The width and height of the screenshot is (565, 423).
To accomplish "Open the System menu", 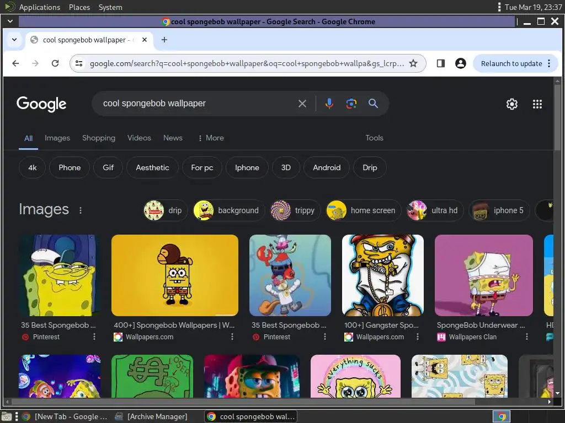I will pos(110,7).
